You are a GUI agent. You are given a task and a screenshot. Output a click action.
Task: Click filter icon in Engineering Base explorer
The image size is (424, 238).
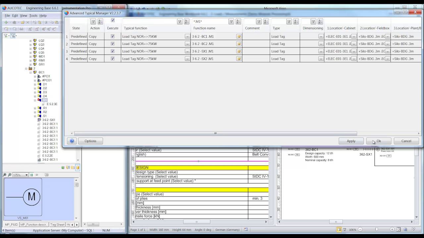[6, 36]
